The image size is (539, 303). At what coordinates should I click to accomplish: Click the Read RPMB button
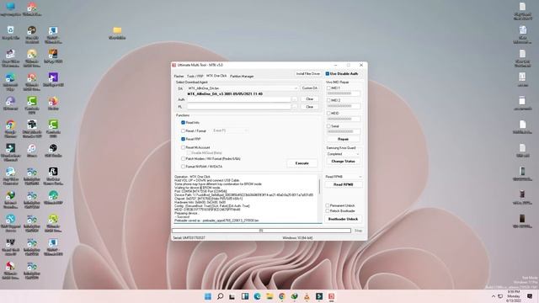pyautogui.click(x=343, y=184)
